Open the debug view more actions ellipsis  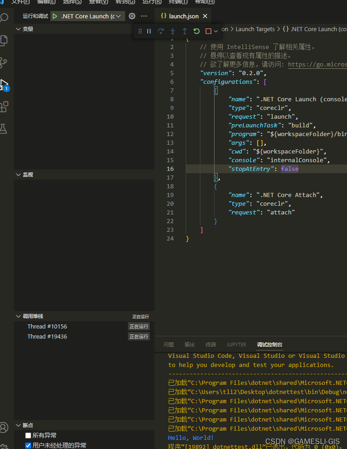coord(144,16)
